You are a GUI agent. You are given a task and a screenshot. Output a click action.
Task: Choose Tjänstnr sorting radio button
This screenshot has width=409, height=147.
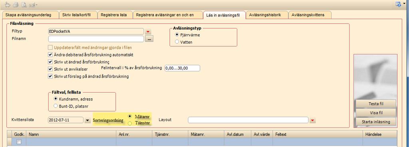[x=130, y=123]
